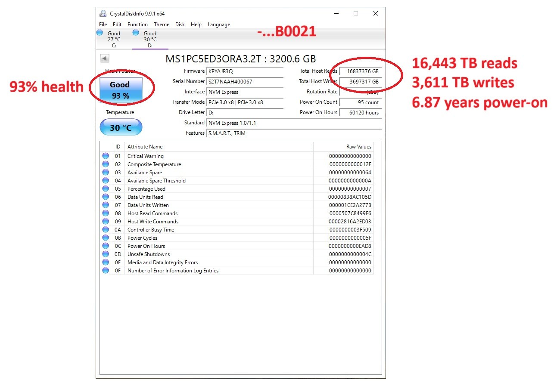Click status orb for Unsafe Shutdowns row
This screenshot has height=383, width=560.
point(106,254)
